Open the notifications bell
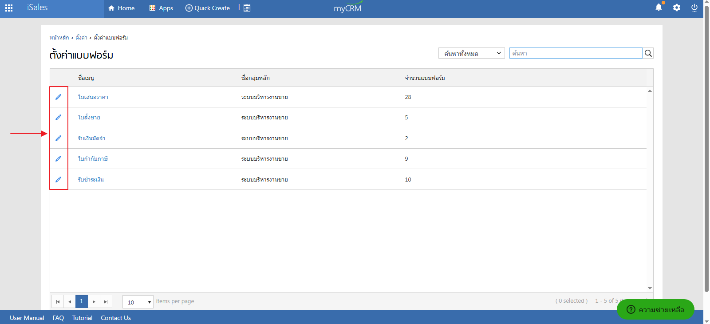This screenshot has height=324, width=710. (659, 8)
